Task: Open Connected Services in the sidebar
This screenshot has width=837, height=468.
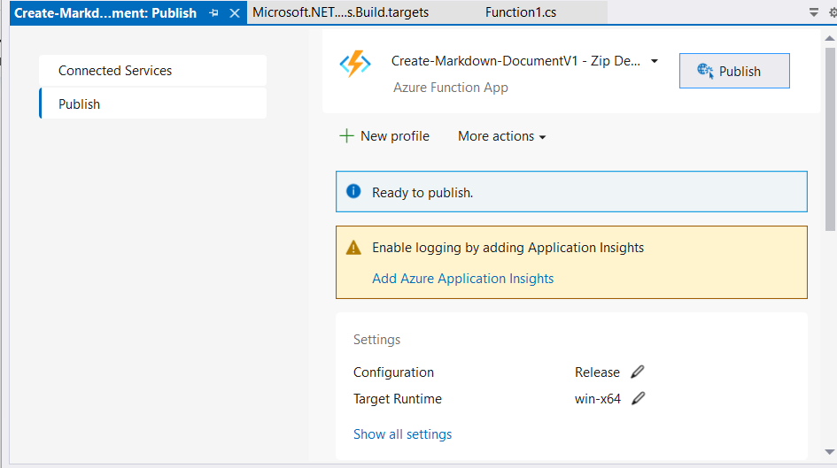Action: tap(152, 71)
